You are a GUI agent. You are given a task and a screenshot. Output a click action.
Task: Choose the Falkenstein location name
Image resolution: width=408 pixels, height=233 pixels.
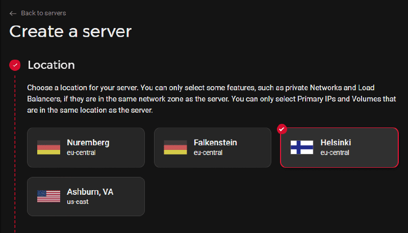[x=215, y=143]
